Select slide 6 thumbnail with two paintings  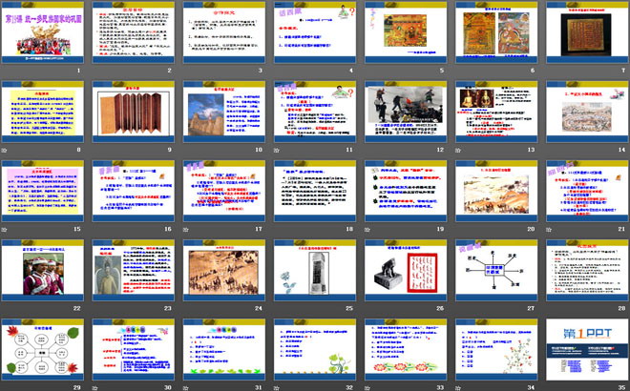coord(496,32)
